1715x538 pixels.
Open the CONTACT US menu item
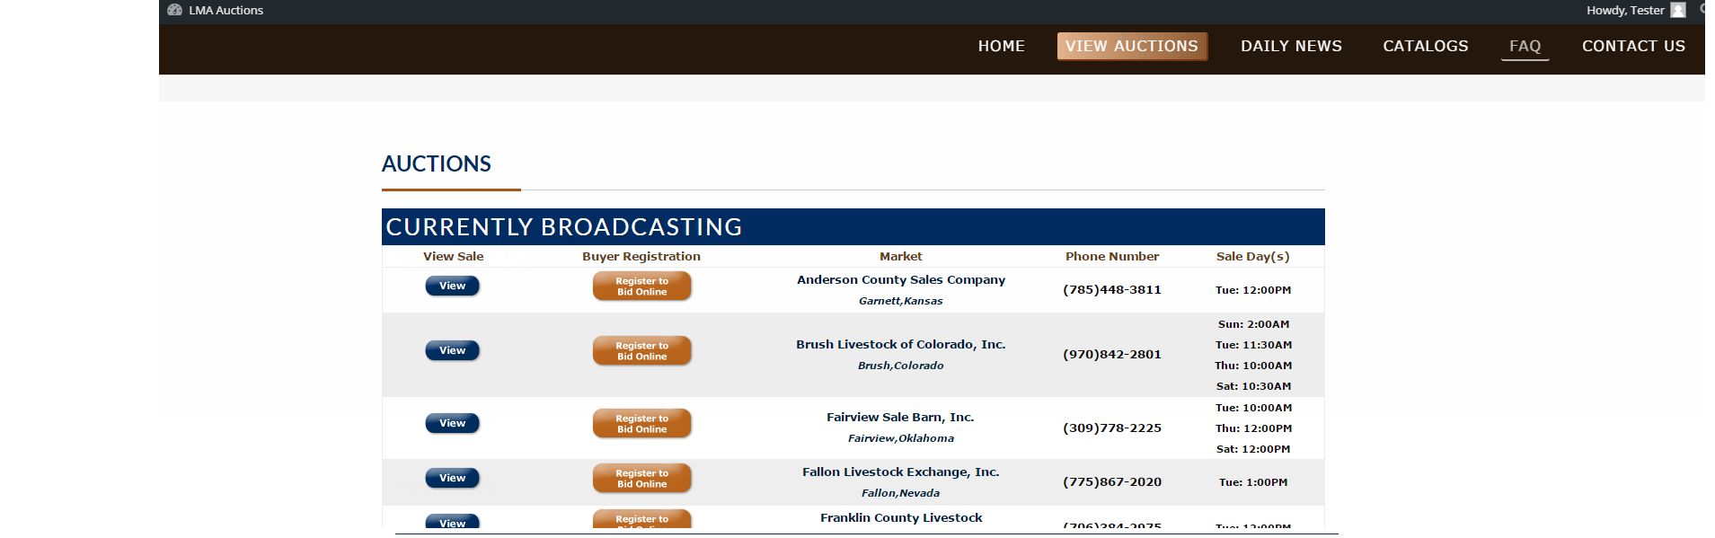click(x=1633, y=46)
